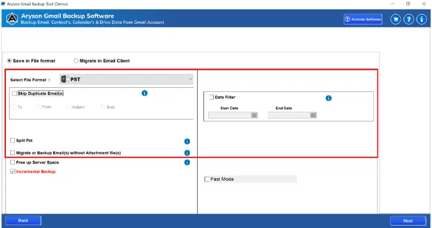The image size is (432, 228).
Task: Open the Select File Format dropdown
Action: point(127,79)
